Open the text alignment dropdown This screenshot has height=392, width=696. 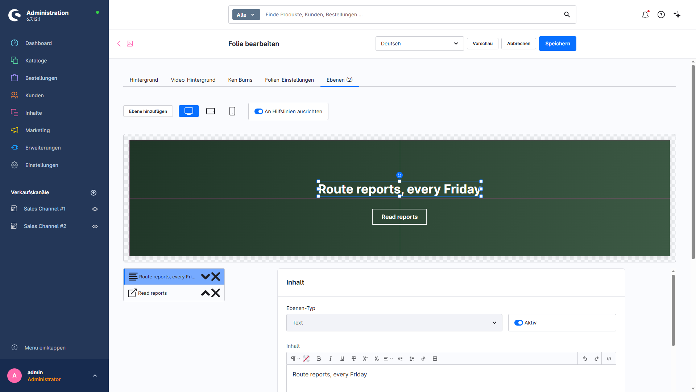click(x=388, y=359)
